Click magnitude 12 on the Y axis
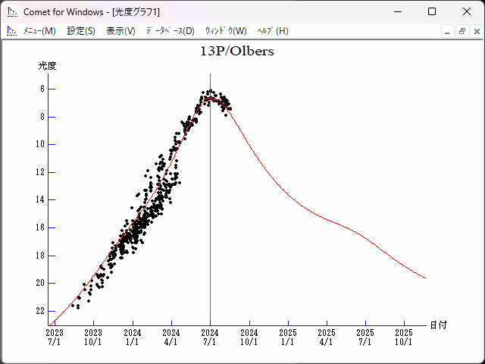 coord(40,172)
